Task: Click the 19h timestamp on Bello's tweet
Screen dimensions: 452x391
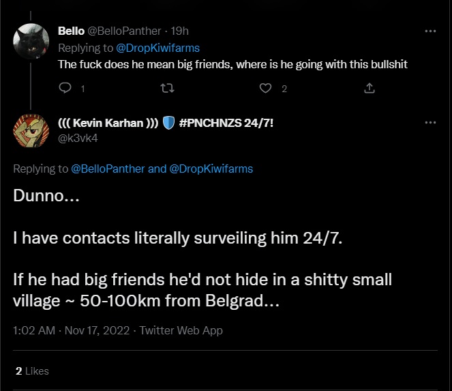Action: (x=180, y=31)
